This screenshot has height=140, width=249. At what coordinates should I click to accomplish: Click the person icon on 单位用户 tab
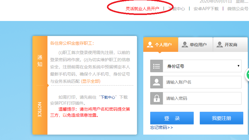click(x=185, y=45)
